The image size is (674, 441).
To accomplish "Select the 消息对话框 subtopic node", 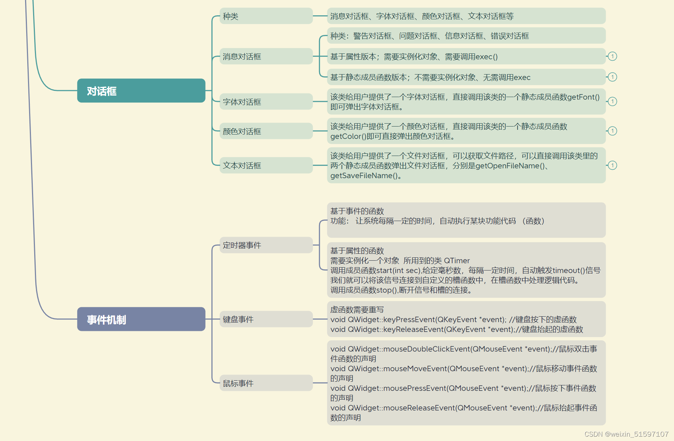I will 266,56.
